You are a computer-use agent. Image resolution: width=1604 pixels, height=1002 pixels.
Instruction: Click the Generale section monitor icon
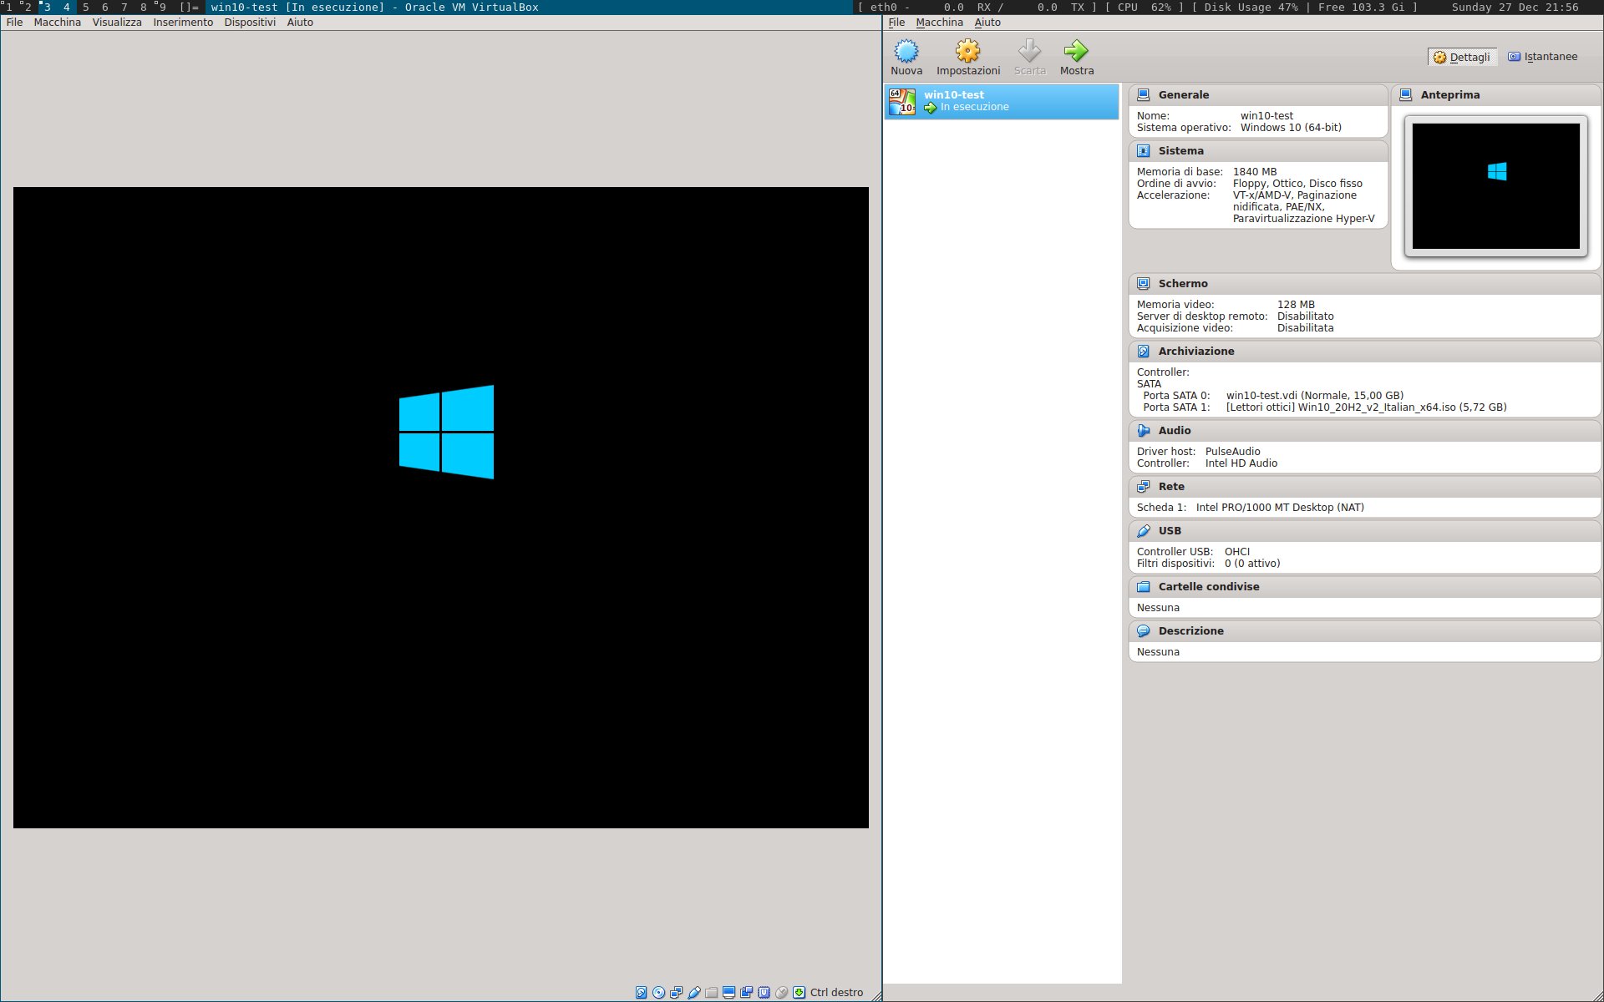[1143, 95]
